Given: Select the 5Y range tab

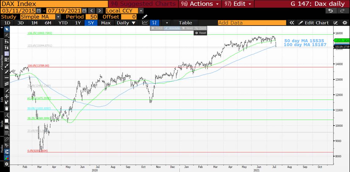Looking at the screenshot, I should 91,23.
